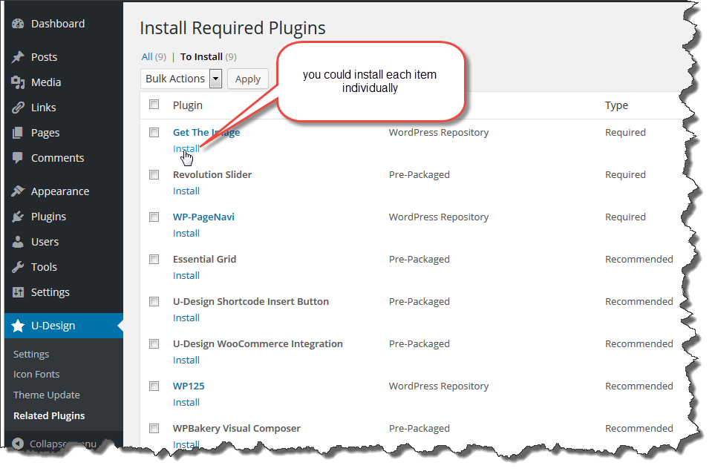715x474 pixels.
Task: Open the WP125 plugin link
Action: 189,386
